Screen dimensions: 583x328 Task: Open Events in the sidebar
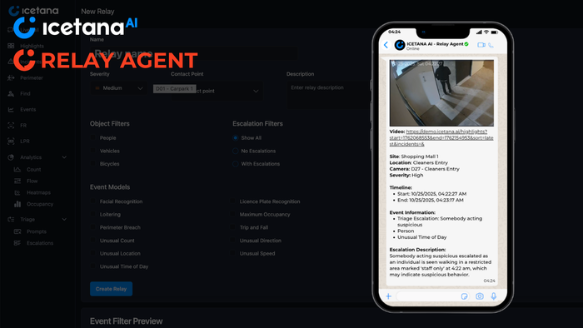27,110
